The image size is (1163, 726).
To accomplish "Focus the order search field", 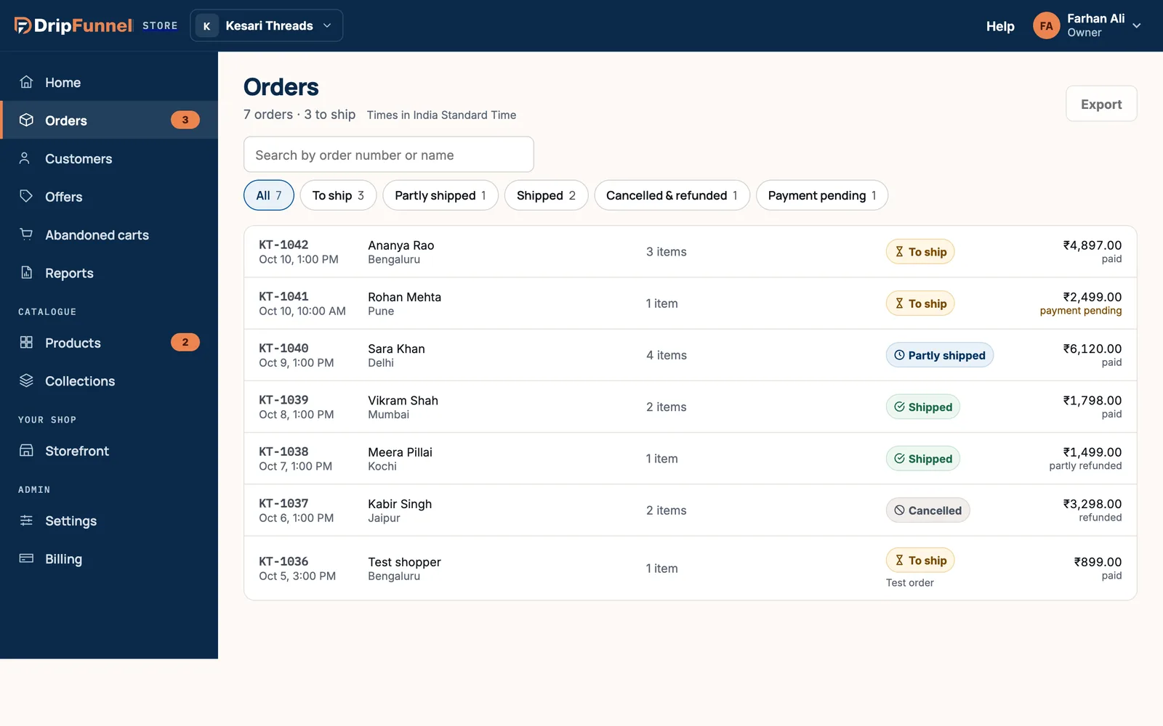I will [x=389, y=155].
